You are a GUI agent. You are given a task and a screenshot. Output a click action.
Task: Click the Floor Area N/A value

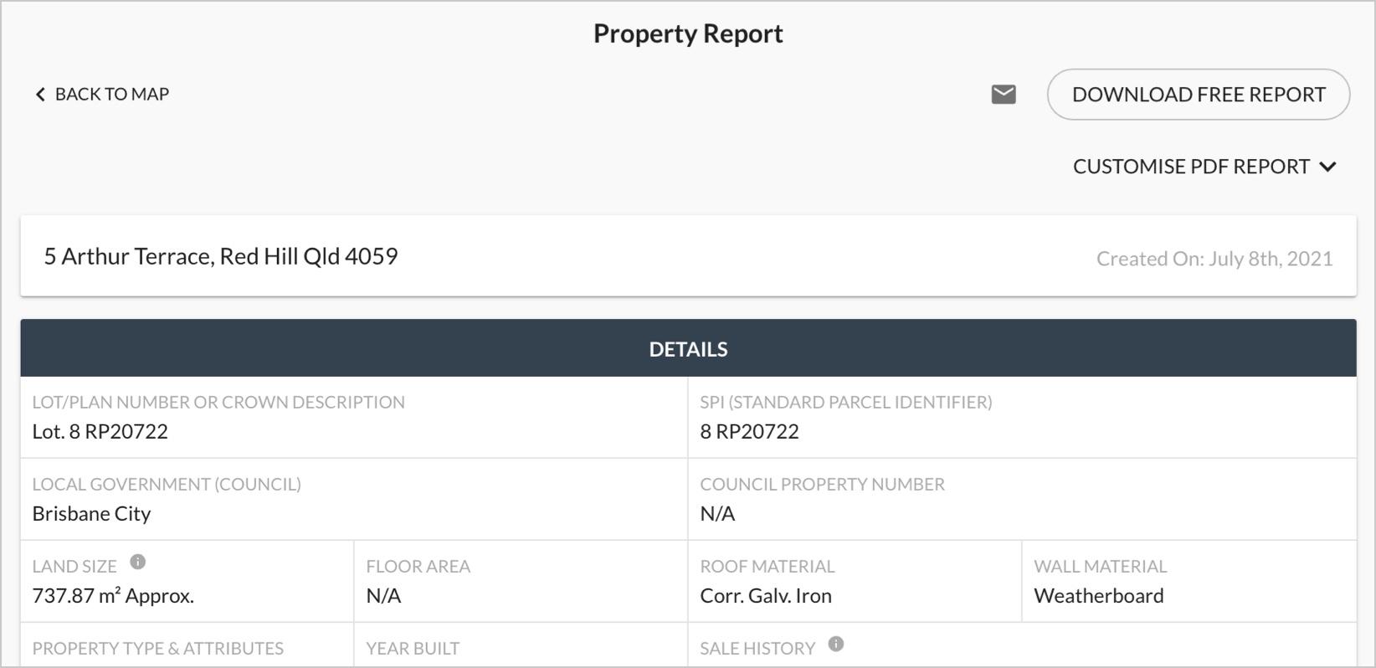pyautogui.click(x=383, y=595)
